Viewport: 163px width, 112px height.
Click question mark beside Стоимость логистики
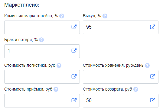[x=59, y=66]
